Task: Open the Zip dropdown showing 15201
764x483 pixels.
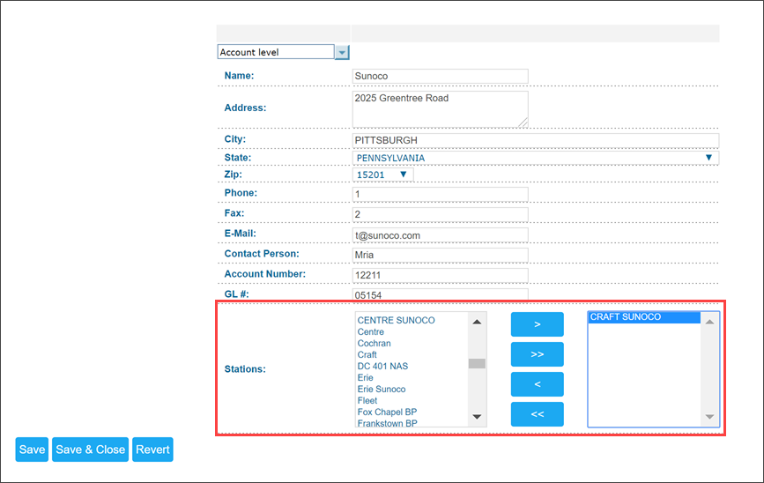Action: tap(382, 175)
